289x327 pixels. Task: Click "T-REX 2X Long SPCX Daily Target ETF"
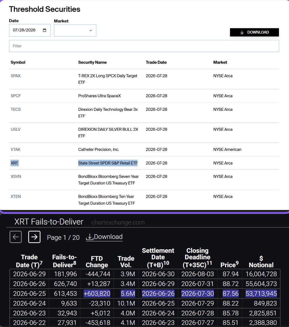[x=108, y=79]
